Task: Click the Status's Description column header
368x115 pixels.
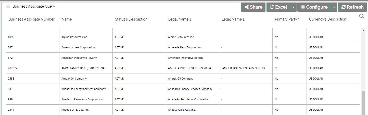Action: point(131,19)
